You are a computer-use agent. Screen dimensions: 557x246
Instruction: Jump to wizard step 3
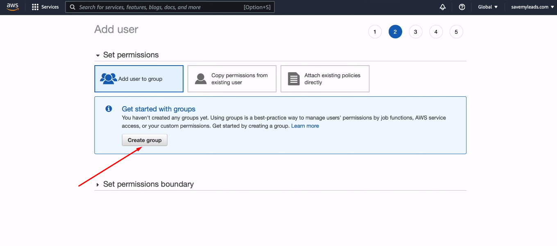[416, 32]
